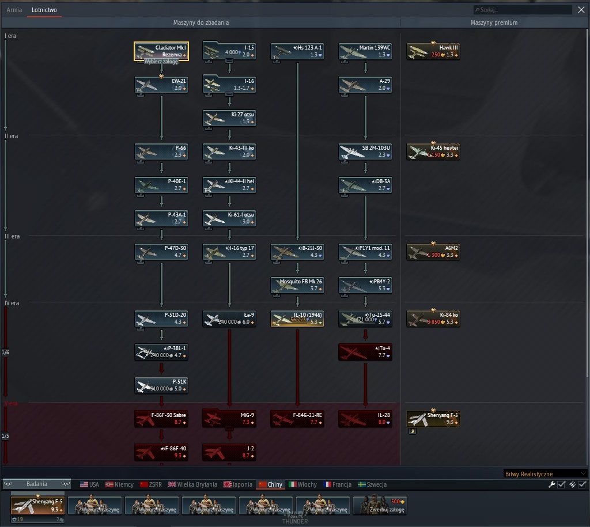Click the research tree vertical scrollbar
Viewport: 590px width, 527px height.
tap(587, 203)
